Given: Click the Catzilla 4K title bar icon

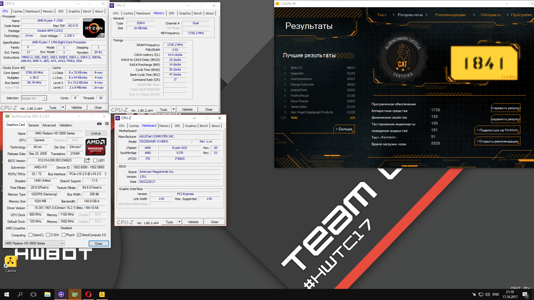Looking at the screenshot, I should pyautogui.click(x=277, y=4).
